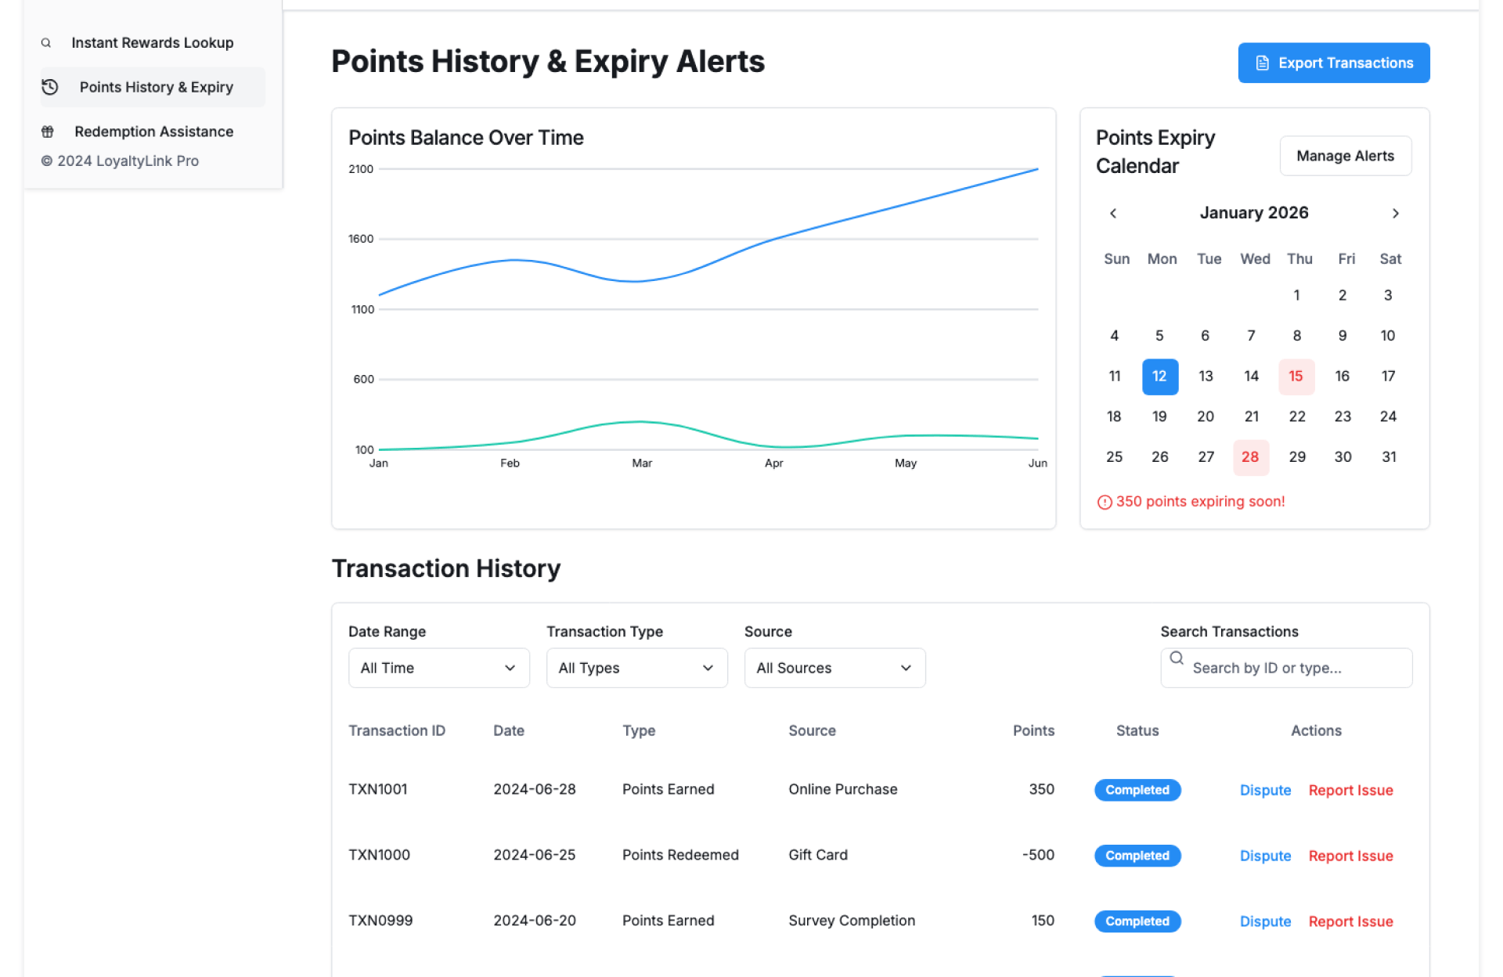1503x977 pixels.
Task: Click the warning icon by expiring points
Action: click(1104, 503)
